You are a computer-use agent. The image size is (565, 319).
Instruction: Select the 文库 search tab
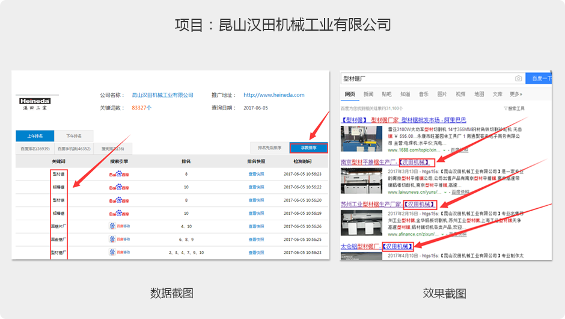pos(498,94)
